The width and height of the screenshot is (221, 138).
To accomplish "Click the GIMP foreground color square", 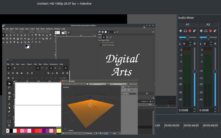I will click(x=26, y=46).
